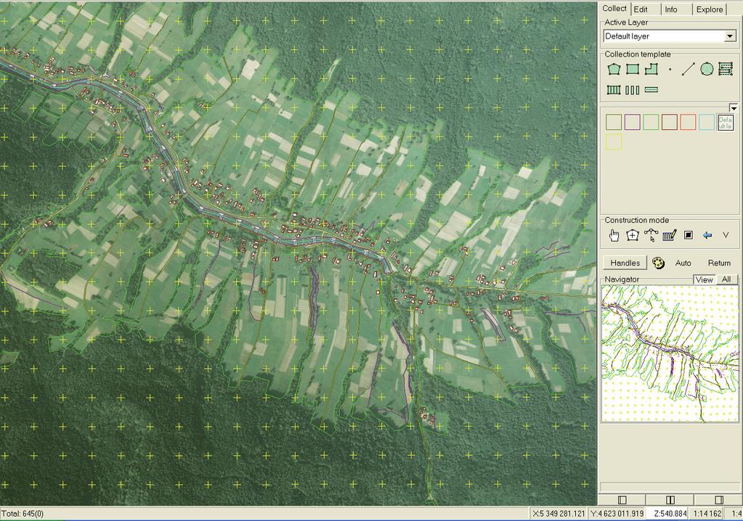Click the right panel layout icon

[x=718, y=500]
